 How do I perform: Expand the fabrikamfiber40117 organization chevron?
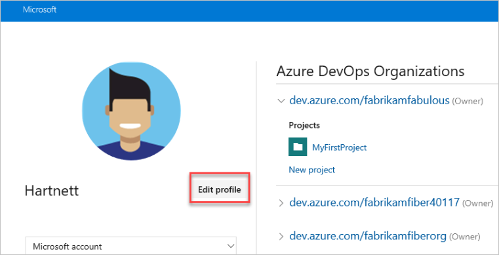tap(281, 203)
